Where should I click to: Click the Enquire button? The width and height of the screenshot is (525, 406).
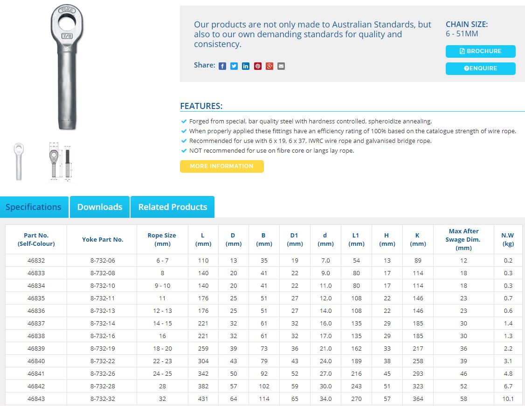tap(480, 68)
